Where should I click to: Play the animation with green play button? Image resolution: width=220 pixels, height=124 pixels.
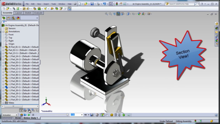coord(29,115)
